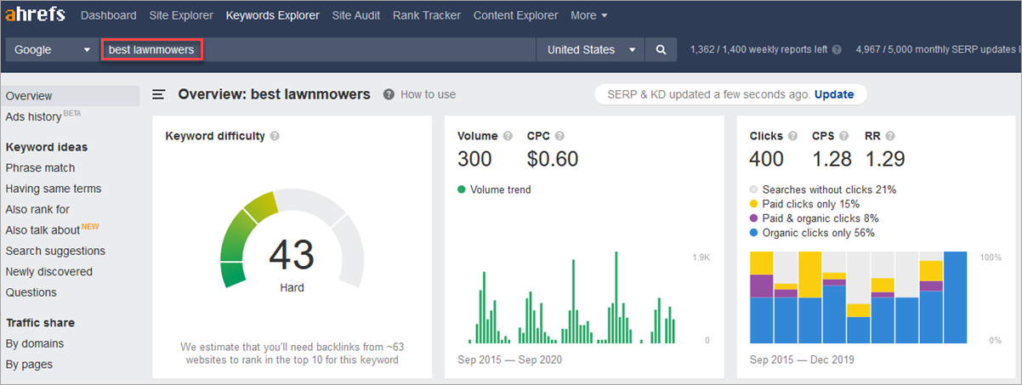Viewport: 1022px width, 385px height.
Task: Open Questions keyword ideas in sidebar
Action: pos(31,292)
